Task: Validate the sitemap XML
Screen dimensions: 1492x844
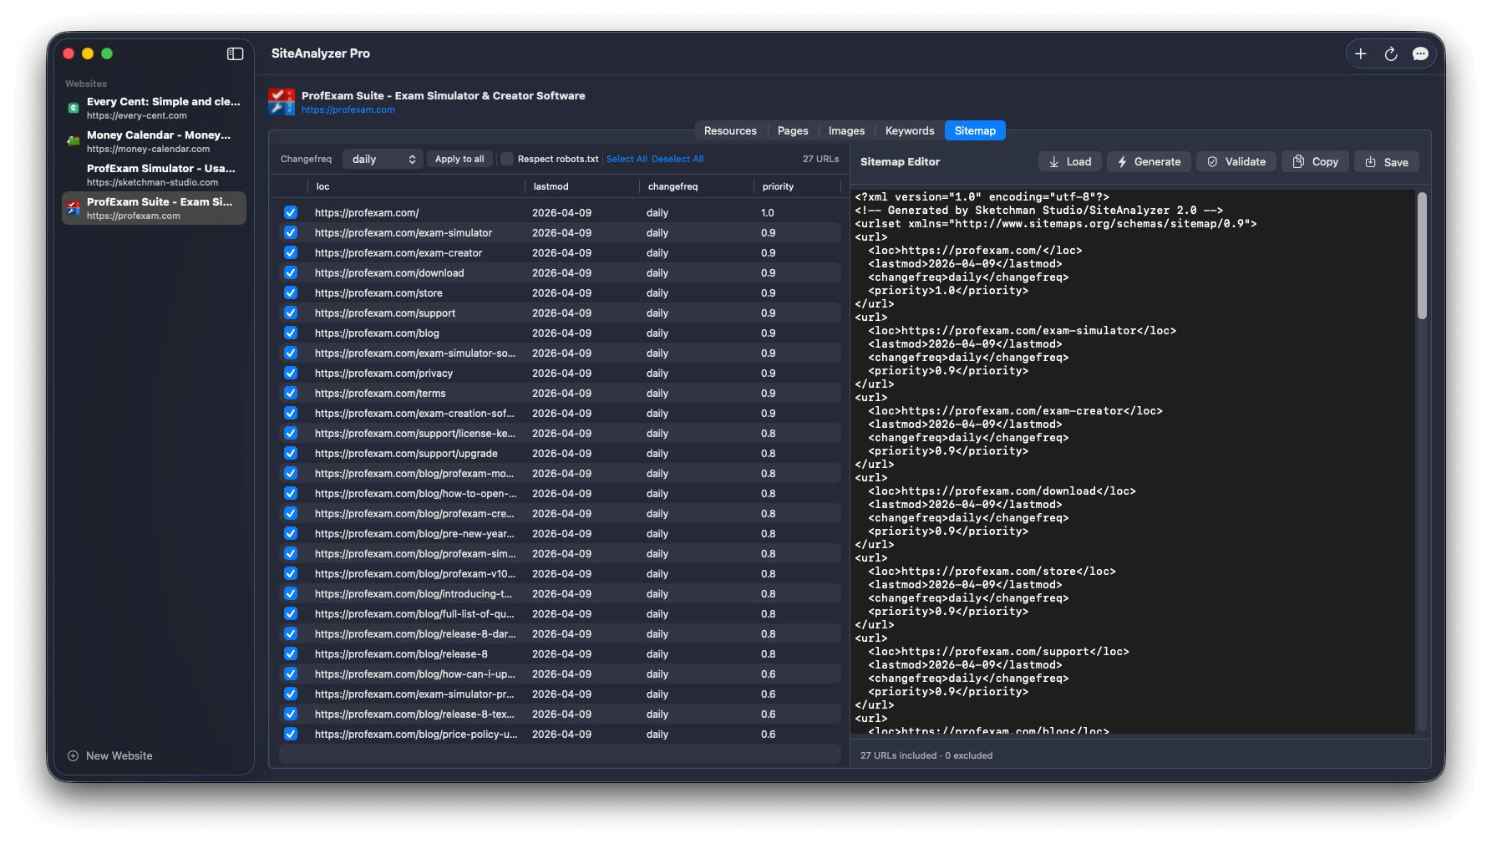Action: click(1236, 161)
